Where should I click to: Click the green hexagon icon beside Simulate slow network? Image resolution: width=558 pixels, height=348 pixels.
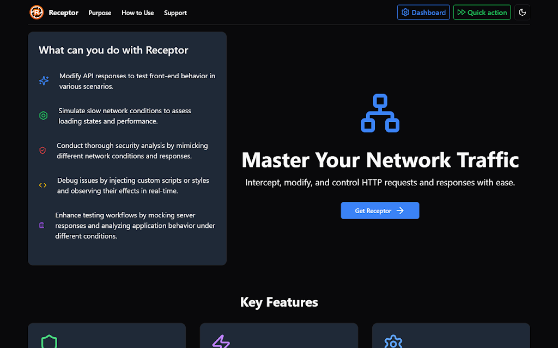click(x=44, y=115)
